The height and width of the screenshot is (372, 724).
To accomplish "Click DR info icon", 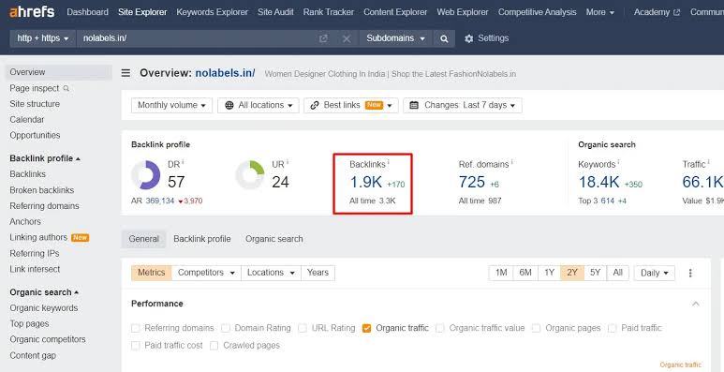I will point(183,162).
